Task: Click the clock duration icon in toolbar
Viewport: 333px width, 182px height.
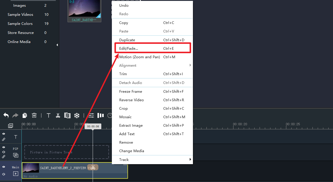Action: (x=110, y=115)
